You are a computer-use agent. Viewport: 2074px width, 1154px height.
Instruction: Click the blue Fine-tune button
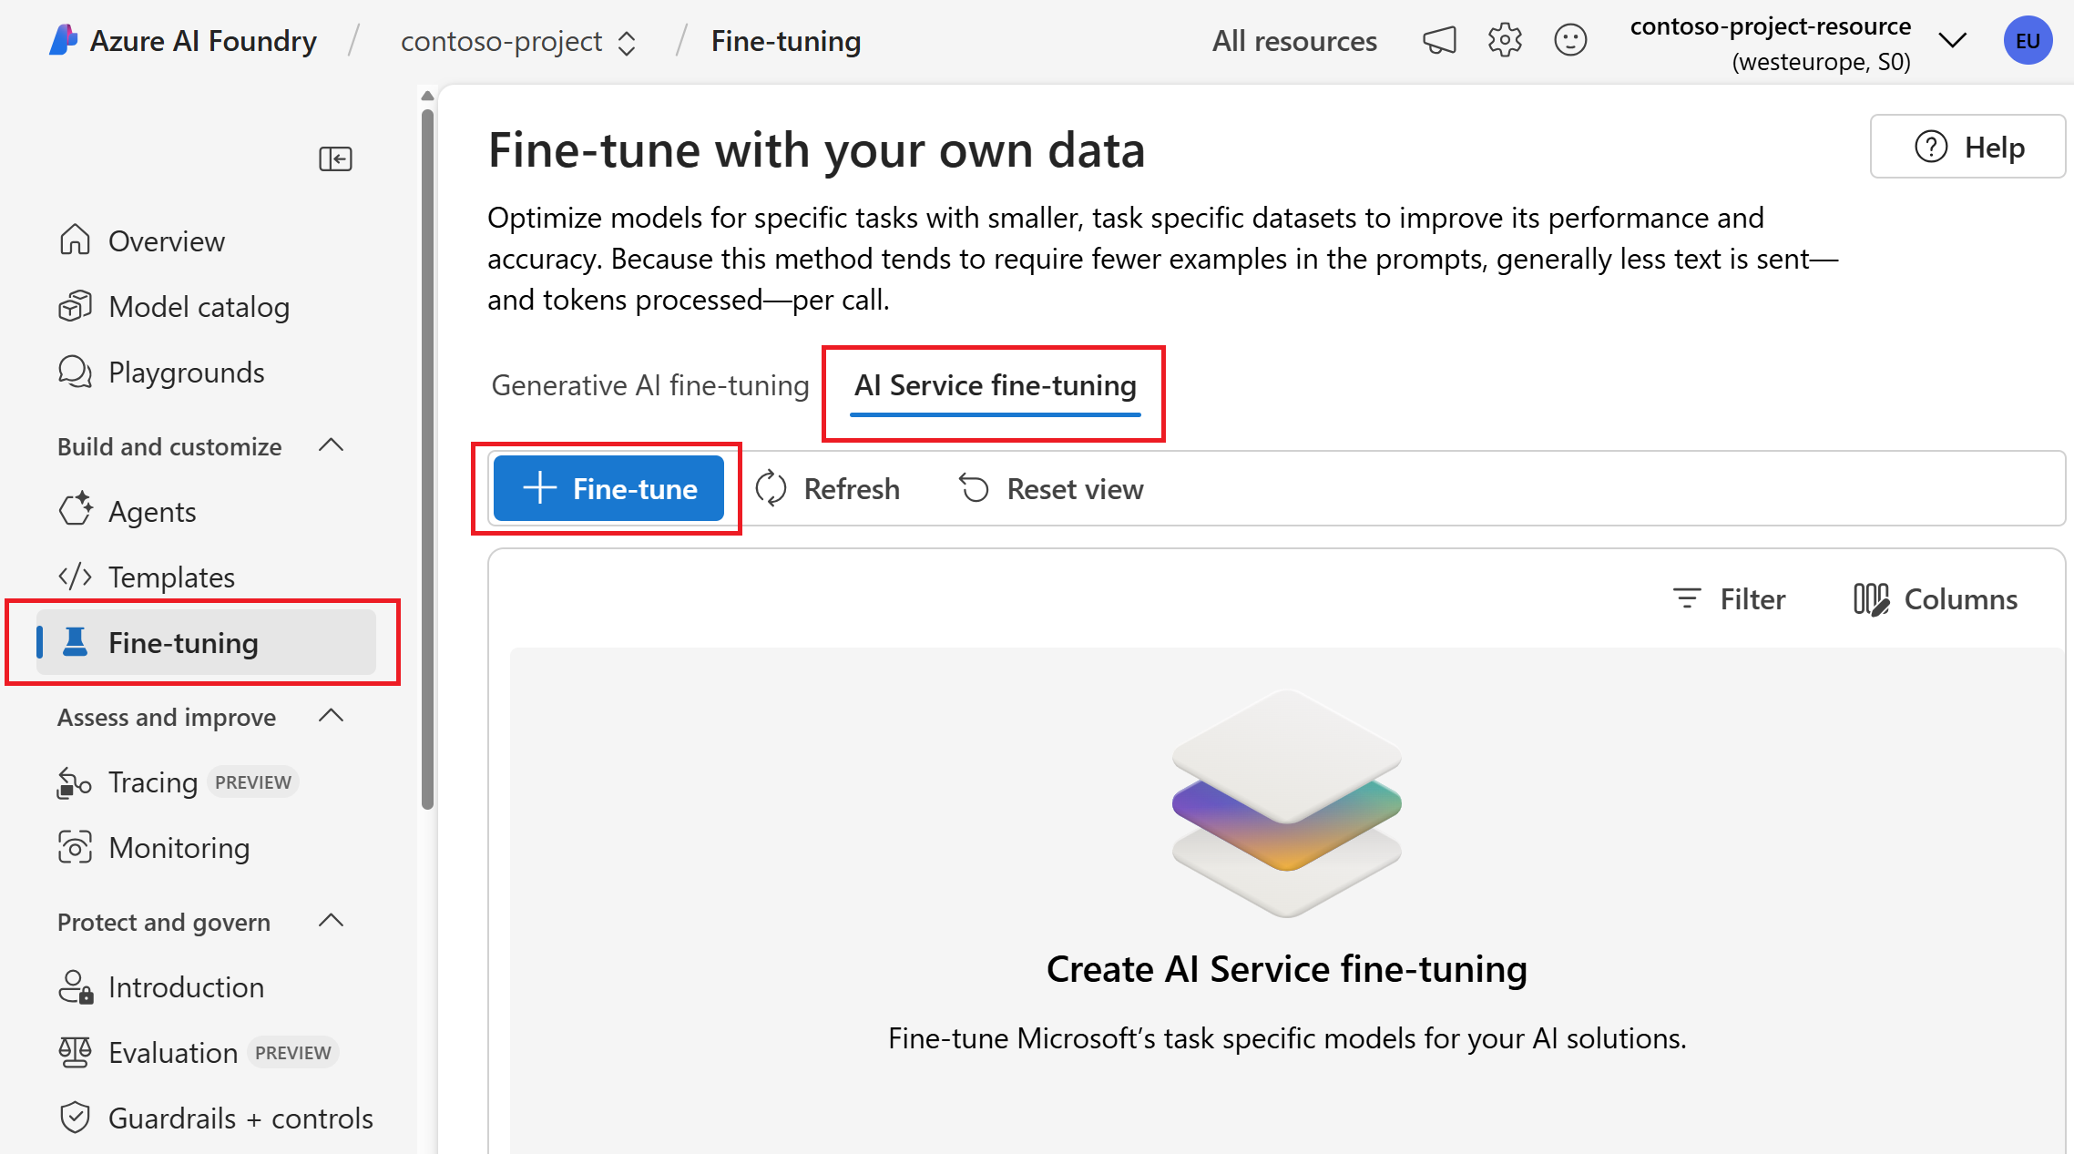click(608, 489)
